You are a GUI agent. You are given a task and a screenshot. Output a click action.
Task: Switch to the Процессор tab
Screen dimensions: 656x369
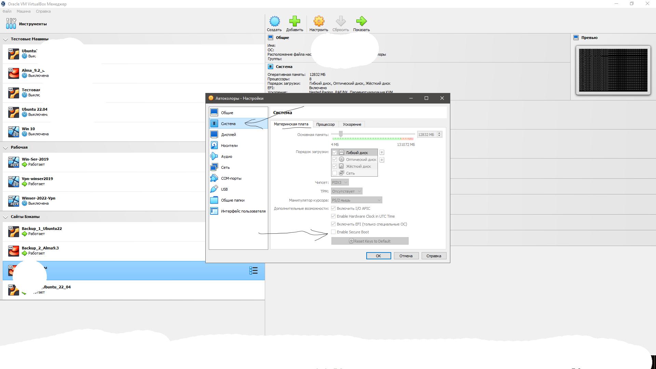[x=325, y=124]
